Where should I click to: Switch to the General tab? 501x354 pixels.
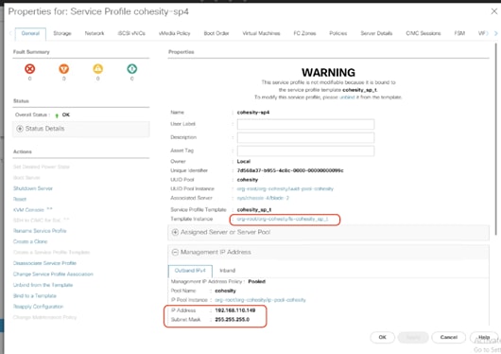(x=30, y=33)
